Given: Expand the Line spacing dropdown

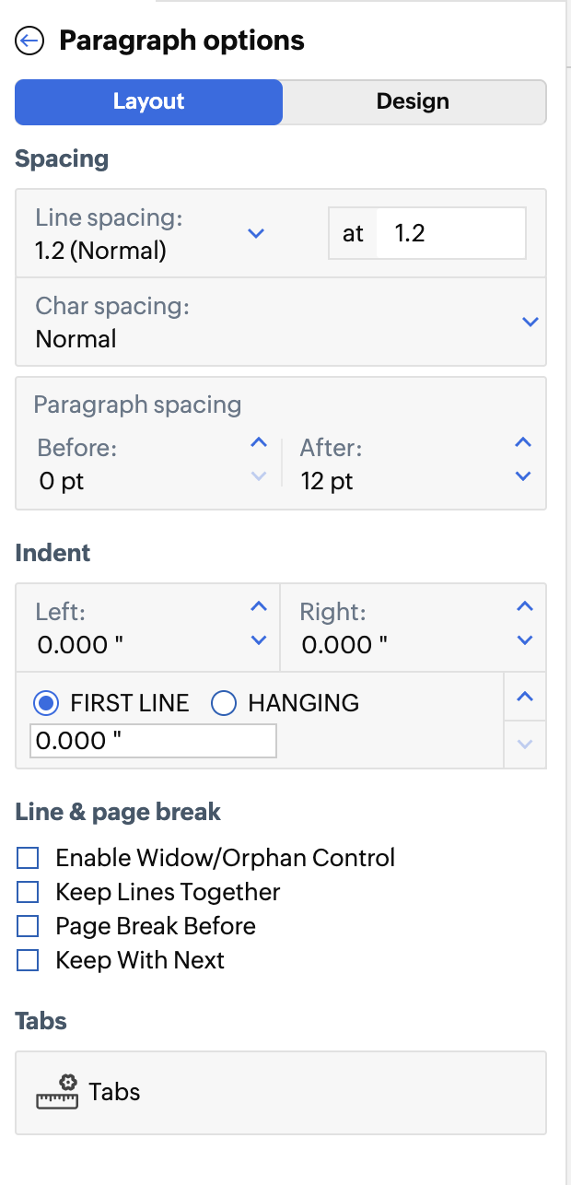Looking at the screenshot, I should (256, 234).
